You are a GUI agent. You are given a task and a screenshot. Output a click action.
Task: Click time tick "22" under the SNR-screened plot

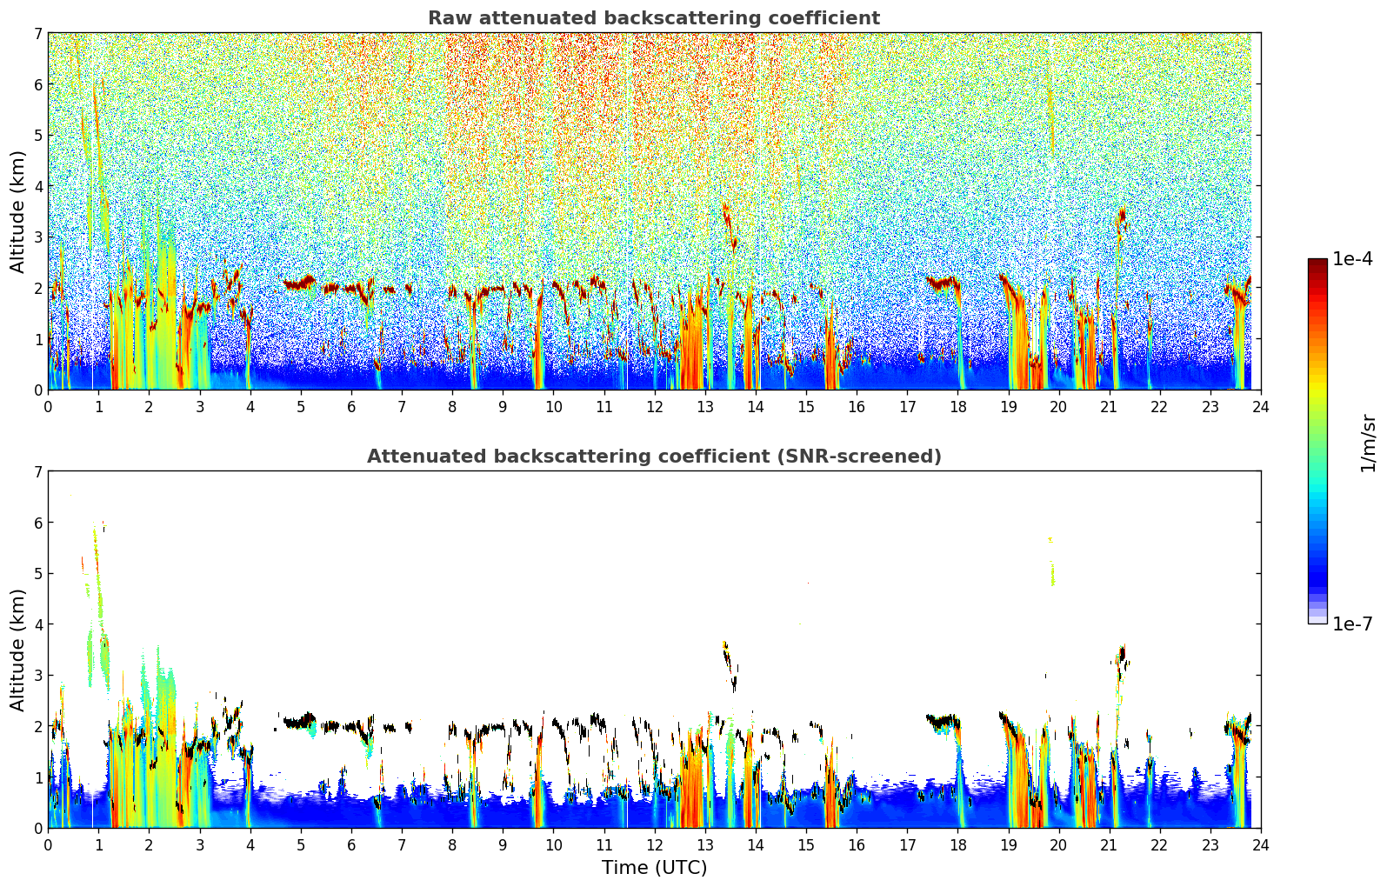(x=1159, y=844)
